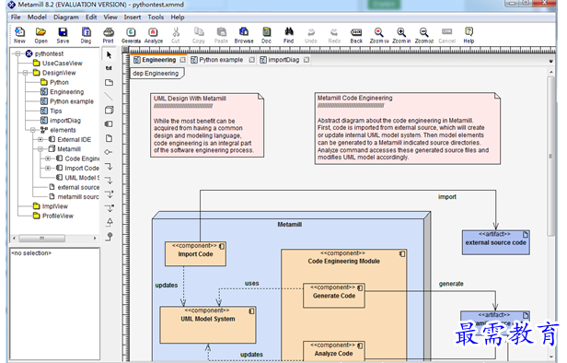This screenshot has height=363, width=567.
Task: Select the UML Model System component box
Action: 208,324
